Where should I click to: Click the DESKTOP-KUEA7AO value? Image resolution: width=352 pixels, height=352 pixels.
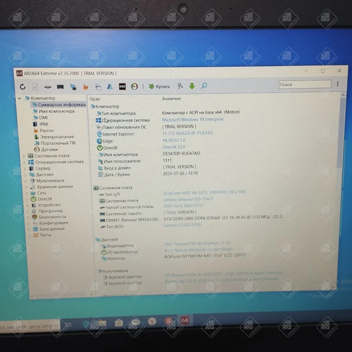(182, 153)
